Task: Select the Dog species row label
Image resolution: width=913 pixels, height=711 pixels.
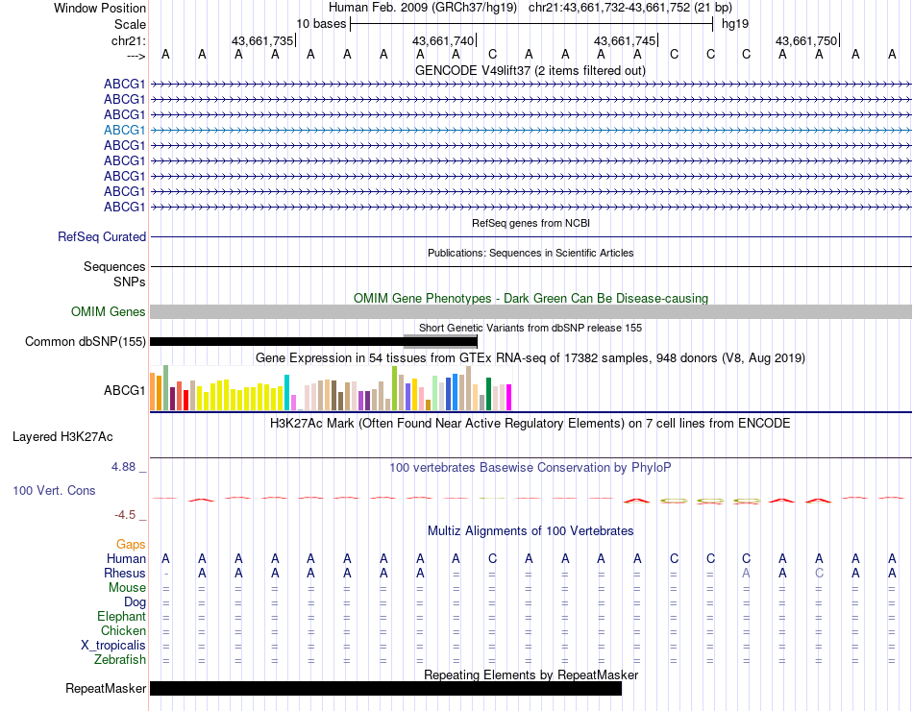Action: coord(135,602)
